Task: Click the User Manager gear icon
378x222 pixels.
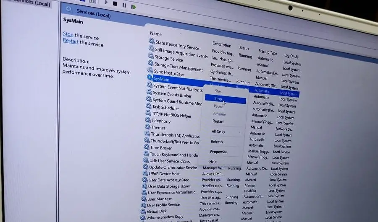Action: [144, 199]
